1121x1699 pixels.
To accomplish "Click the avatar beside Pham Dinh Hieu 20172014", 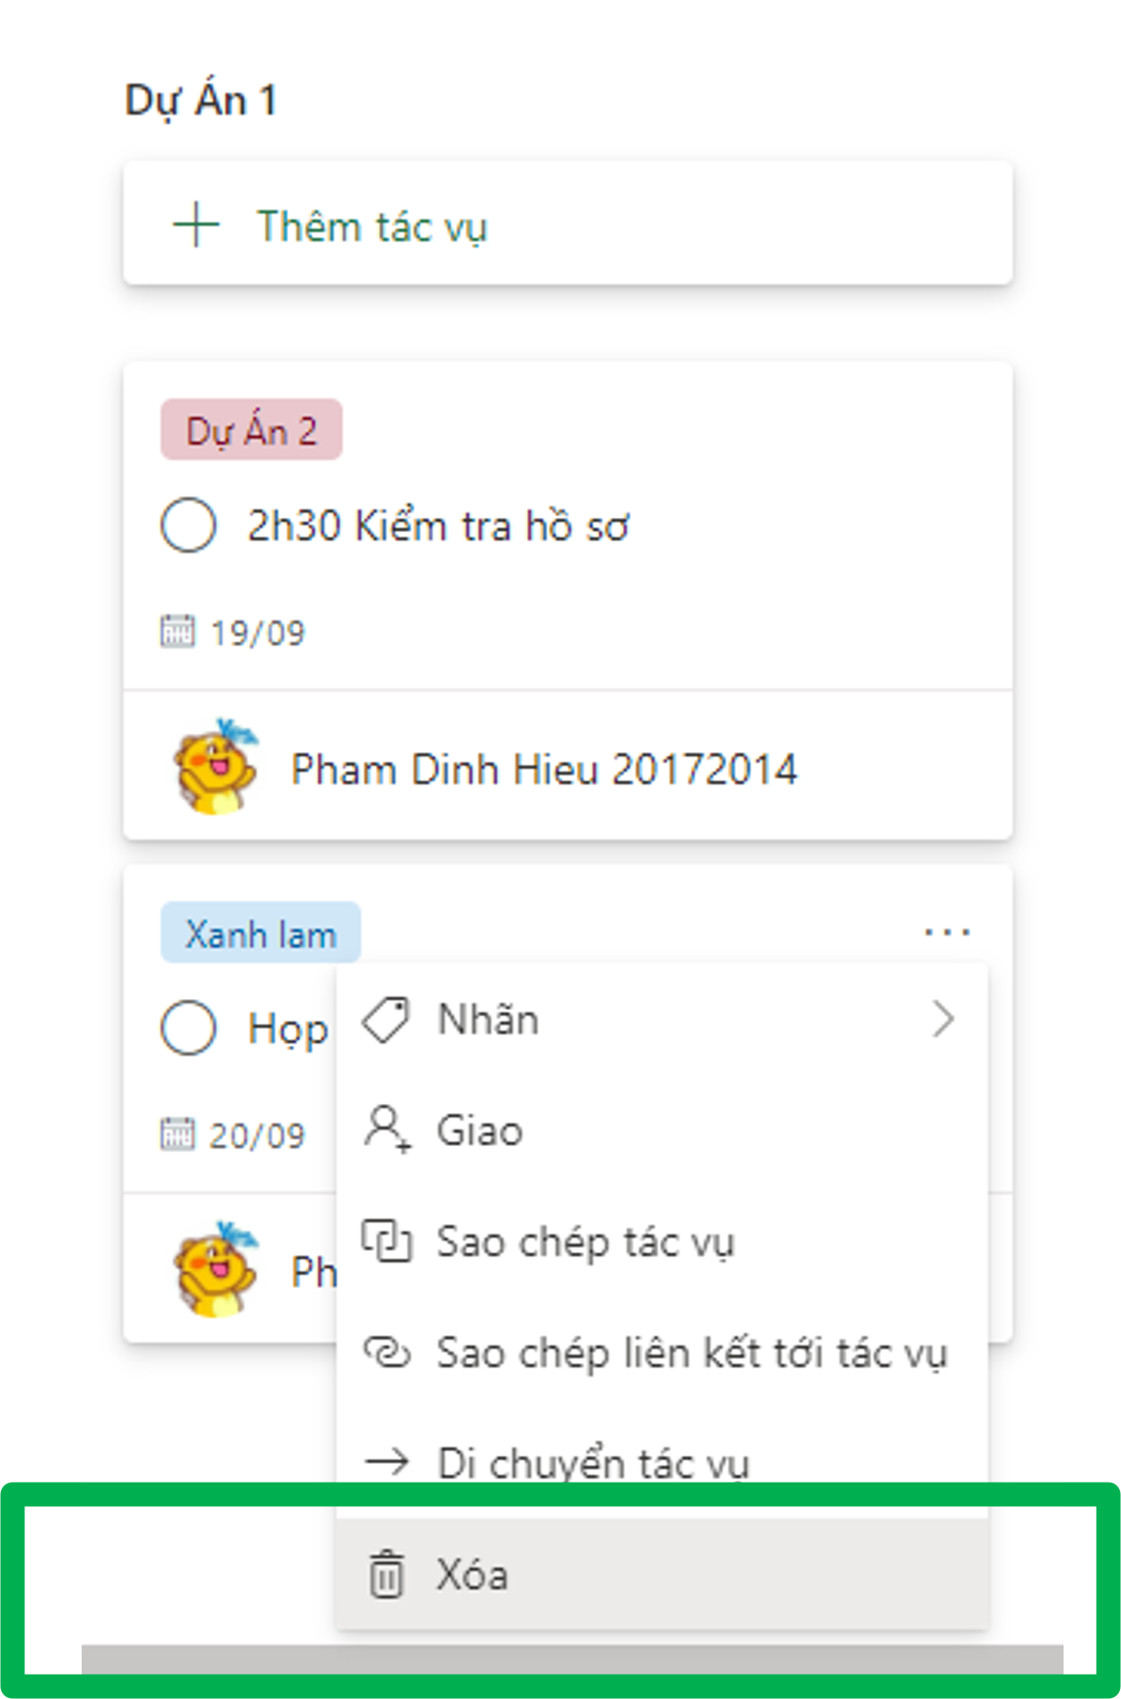I will coord(215,767).
